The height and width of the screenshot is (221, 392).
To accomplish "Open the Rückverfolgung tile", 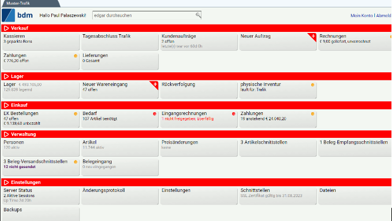I will 199,89.
